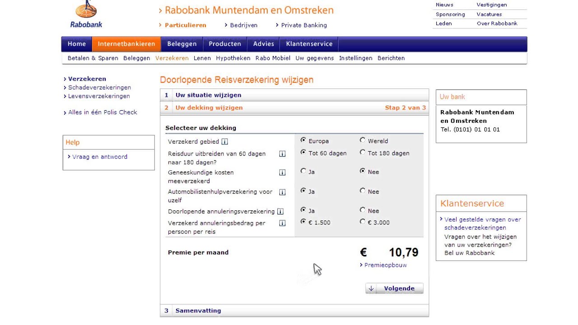
Task: Click the 10,79 premium amount
Action: pyautogui.click(x=404, y=252)
